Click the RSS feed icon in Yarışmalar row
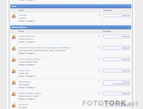This screenshot has width=143, height=109. (100, 15)
